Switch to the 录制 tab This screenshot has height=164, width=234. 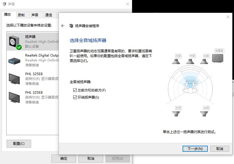[x=21, y=15]
